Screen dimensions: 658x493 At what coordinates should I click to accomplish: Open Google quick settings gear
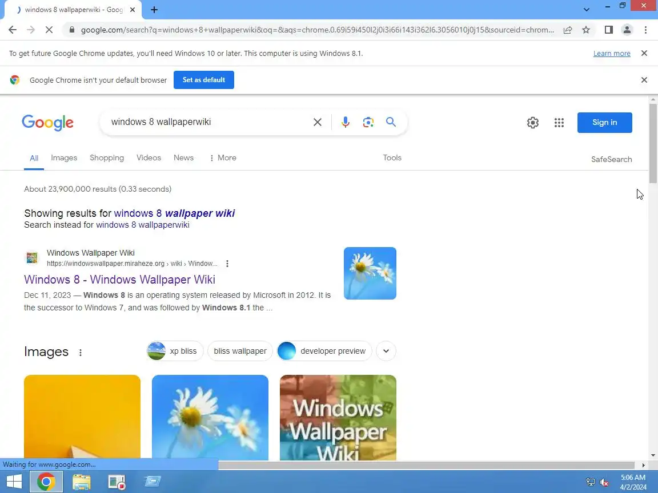click(532, 123)
